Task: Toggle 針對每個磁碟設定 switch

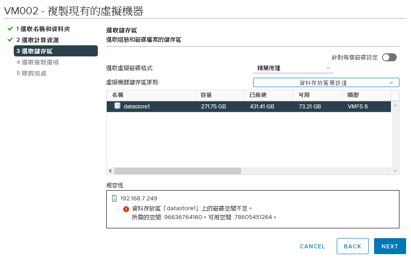Action: coord(389,57)
